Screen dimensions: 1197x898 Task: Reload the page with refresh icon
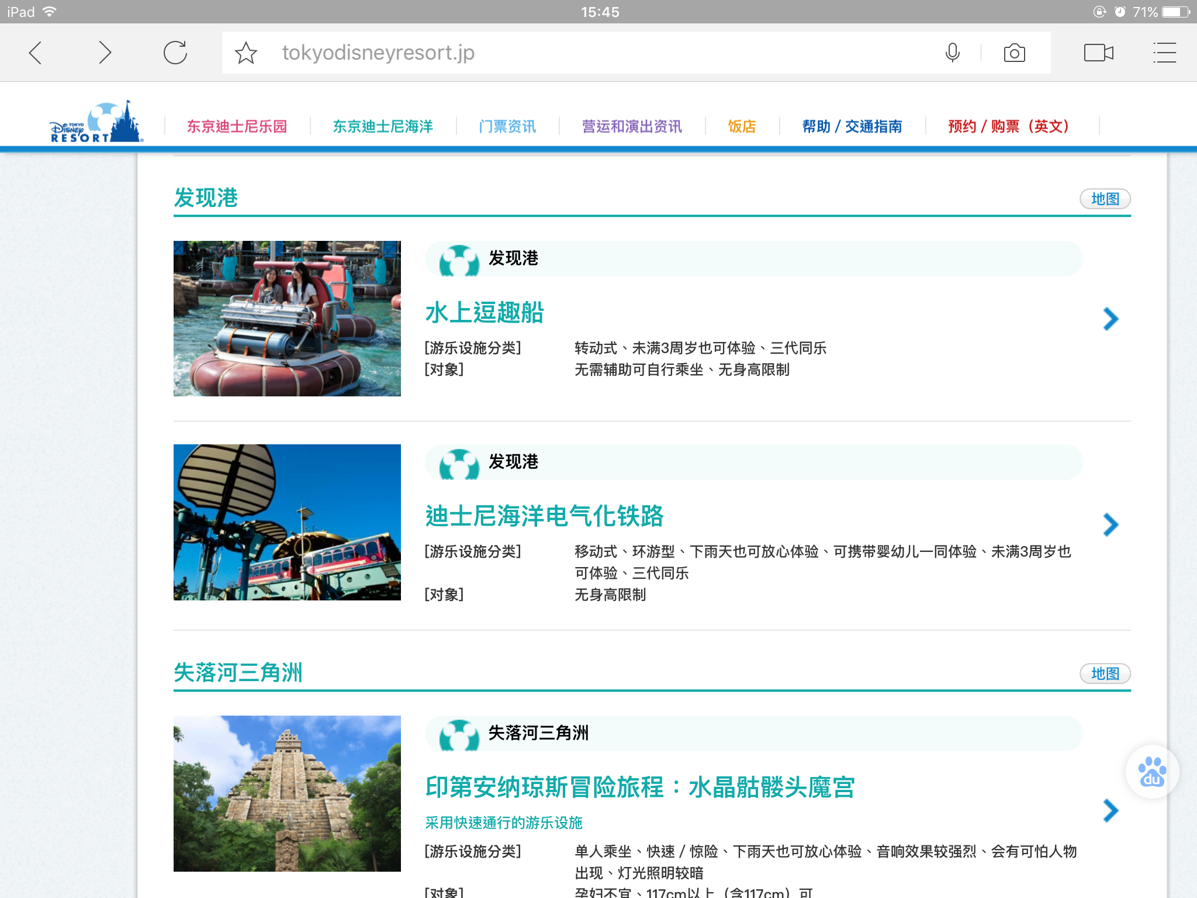(x=175, y=53)
